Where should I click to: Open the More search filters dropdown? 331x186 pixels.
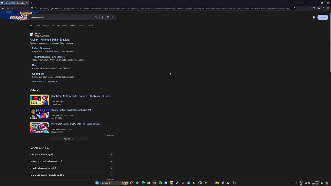89,26
